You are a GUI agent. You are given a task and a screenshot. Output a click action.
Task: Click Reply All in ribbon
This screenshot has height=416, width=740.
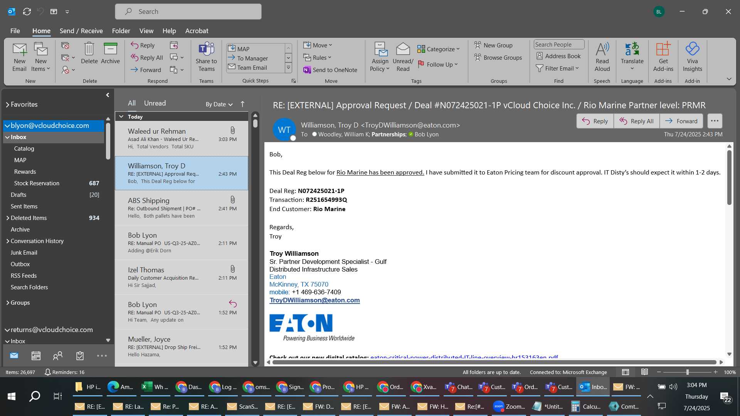tap(146, 57)
